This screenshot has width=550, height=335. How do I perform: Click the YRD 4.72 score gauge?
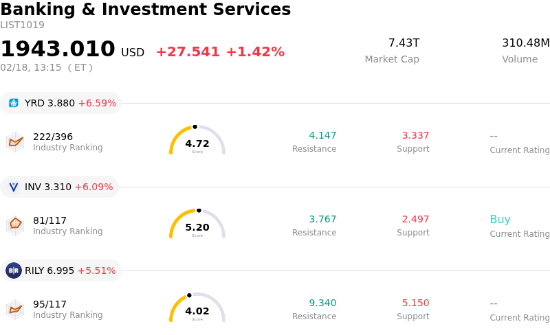(197, 141)
